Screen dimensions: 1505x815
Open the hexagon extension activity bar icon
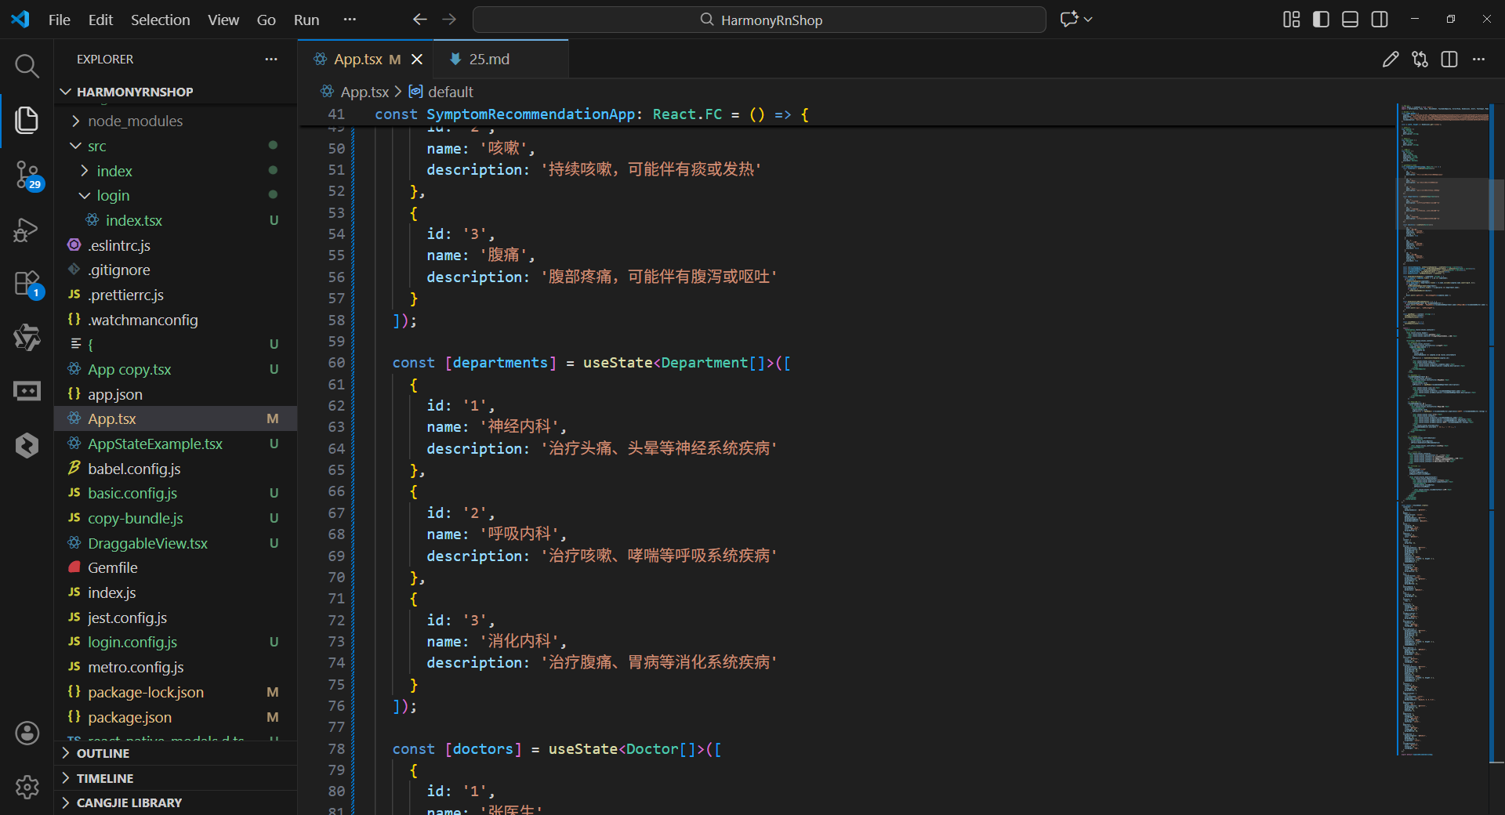(x=27, y=445)
